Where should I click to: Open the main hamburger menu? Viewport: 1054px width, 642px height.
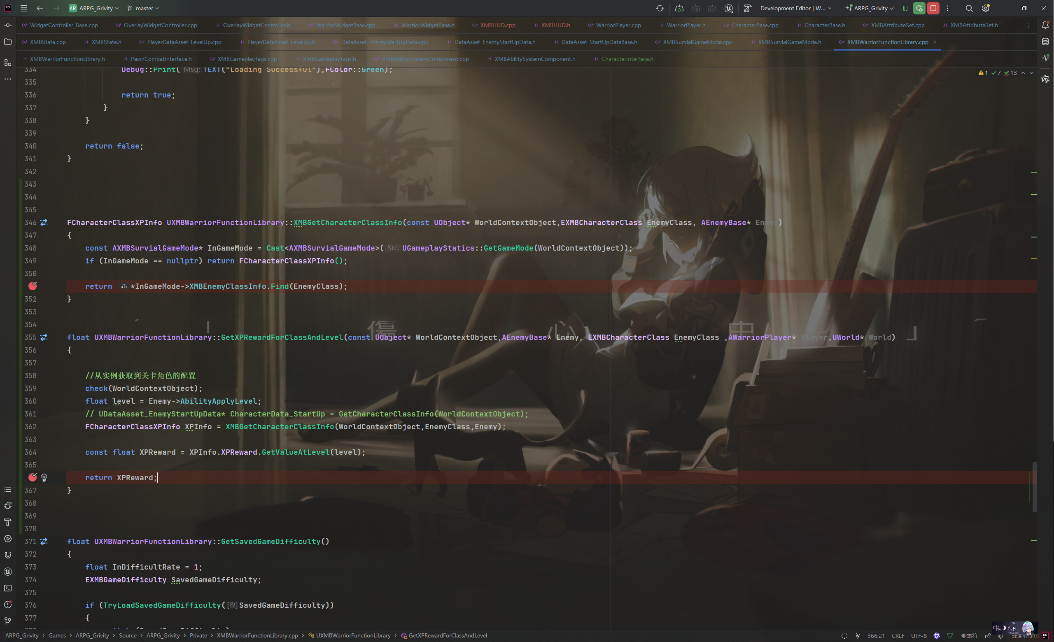point(23,8)
